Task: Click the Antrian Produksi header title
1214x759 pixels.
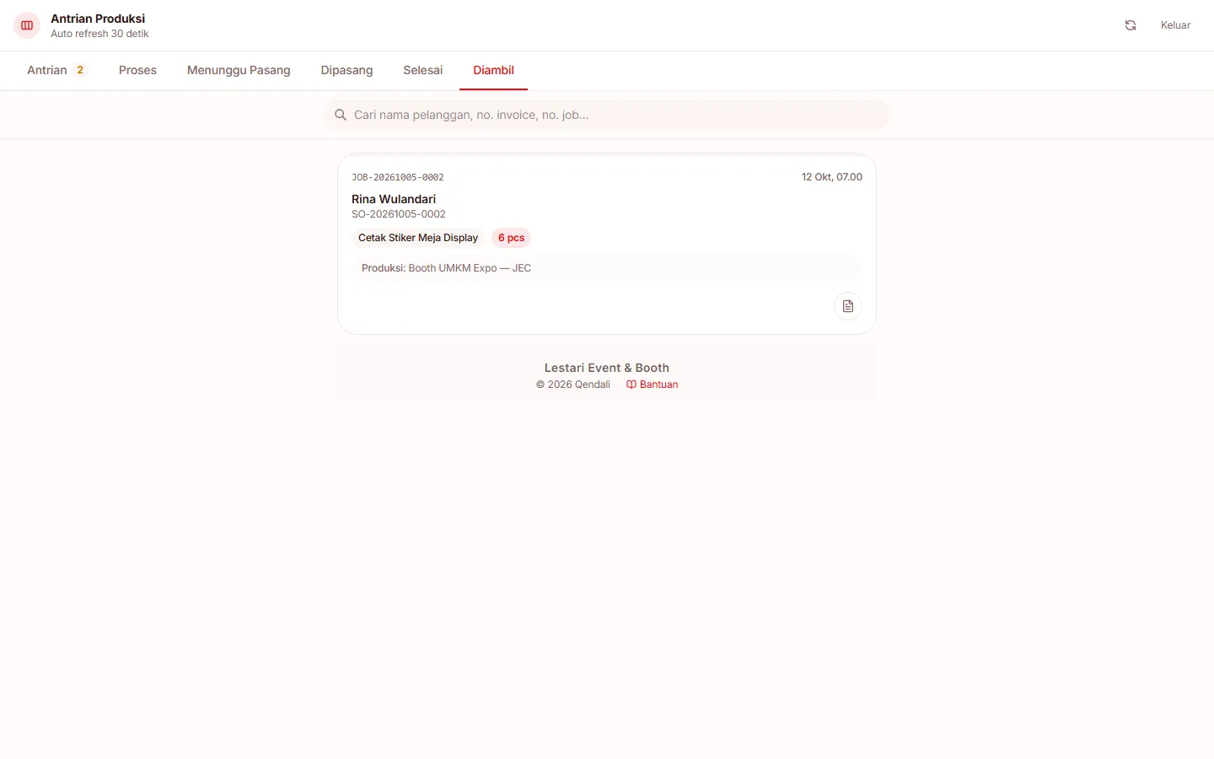Action: pyautogui.click(x=98, y=19)
